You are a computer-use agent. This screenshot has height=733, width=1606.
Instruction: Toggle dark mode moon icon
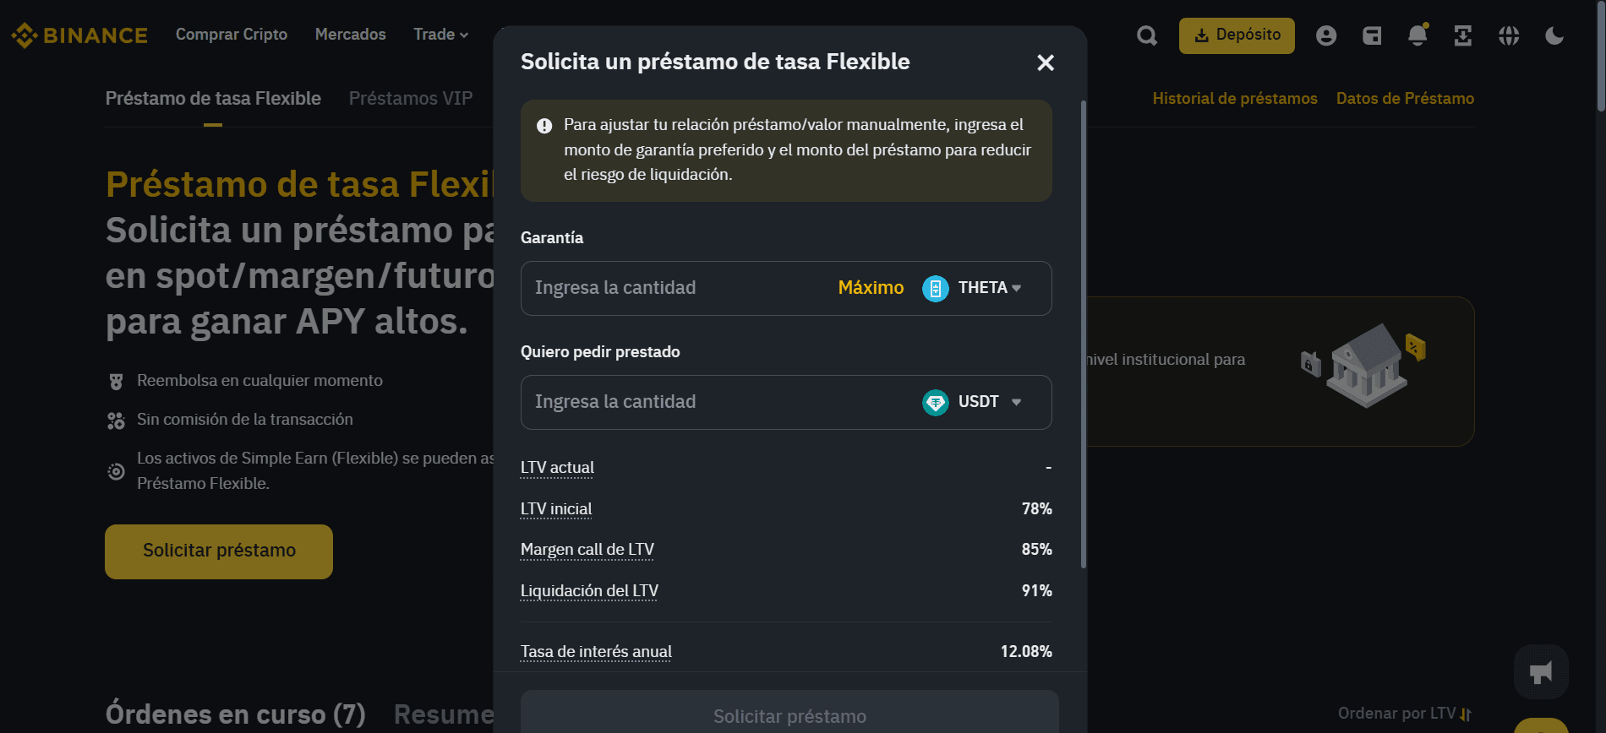coord(1554,35)
